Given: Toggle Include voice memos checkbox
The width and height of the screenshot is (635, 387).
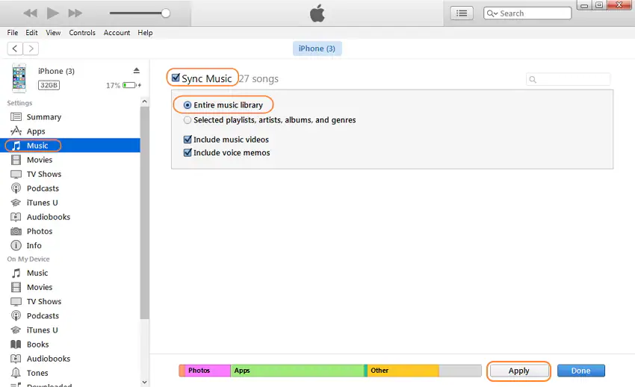Looking at the screenshot, I should coord(188,152).
